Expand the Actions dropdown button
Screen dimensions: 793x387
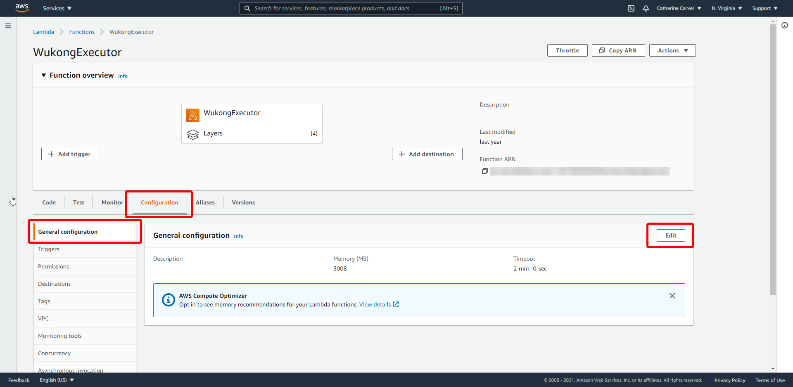(672, 50)
